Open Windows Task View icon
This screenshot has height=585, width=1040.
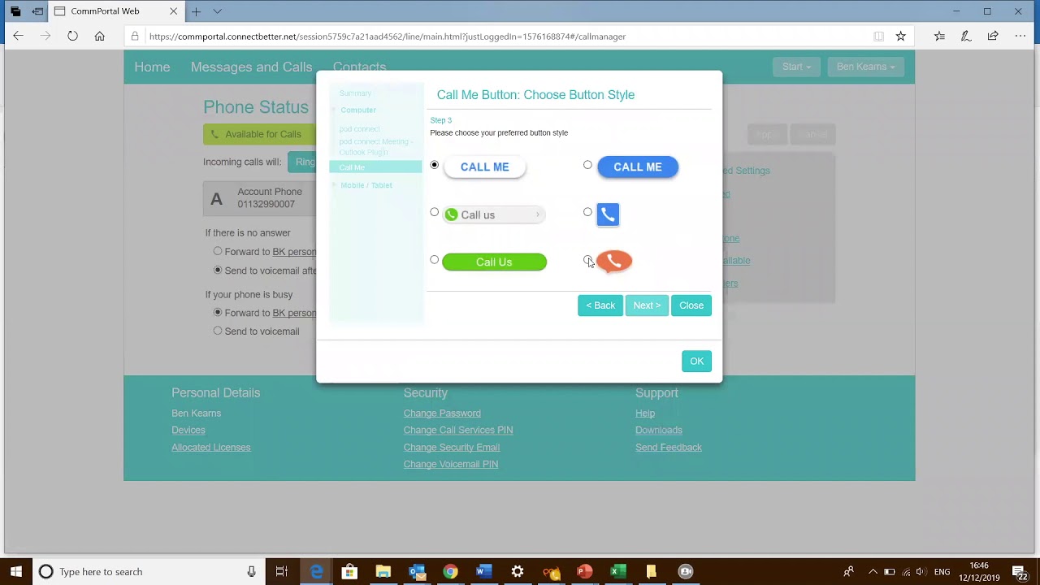(282, 572)
